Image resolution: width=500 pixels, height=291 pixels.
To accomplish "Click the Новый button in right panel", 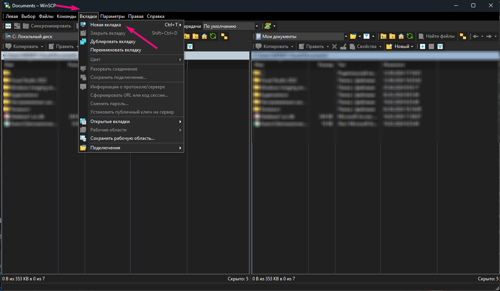I will [398, 46].
